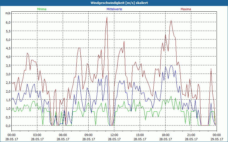Click the 0,0 y-axis value
The width and height of the screenshot is (228, 142).
point(8,126)
